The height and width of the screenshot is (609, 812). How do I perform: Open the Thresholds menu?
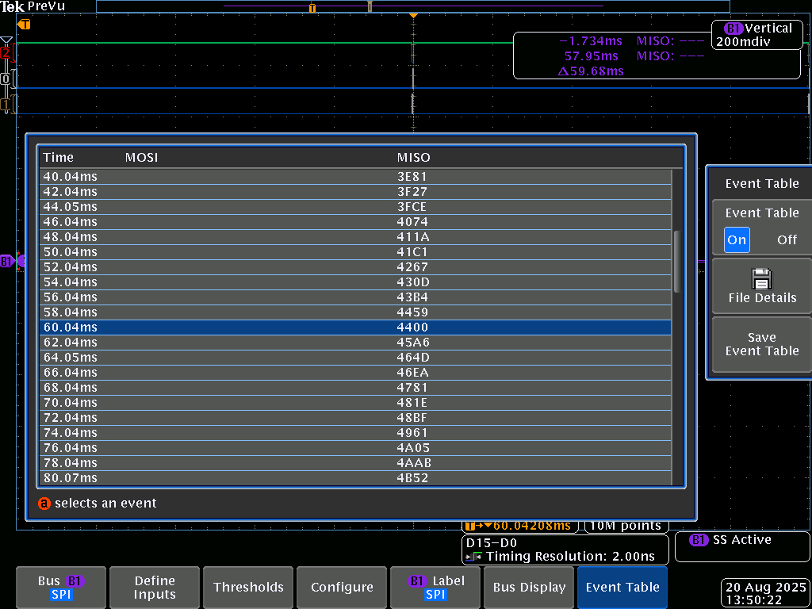(248, 588)
